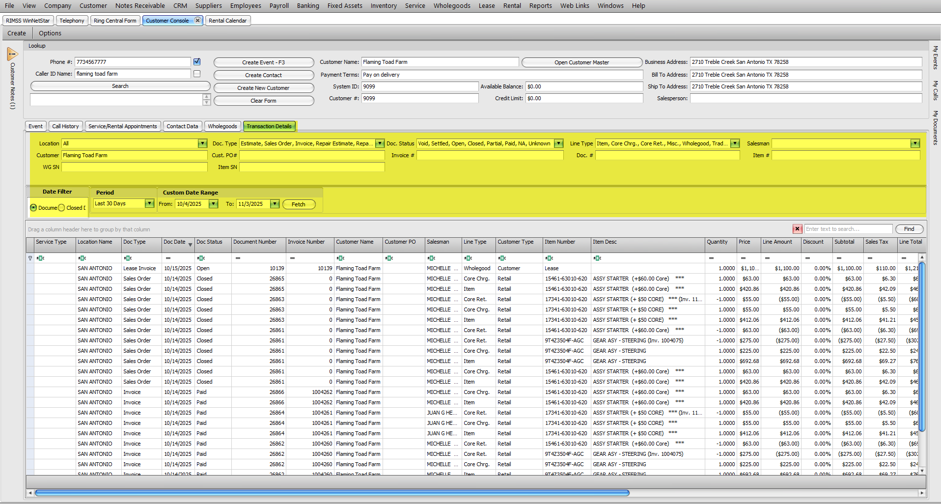The height and width of the screenshot is (504, 941).
Task: Click the Find button
Action: [909, 229]
